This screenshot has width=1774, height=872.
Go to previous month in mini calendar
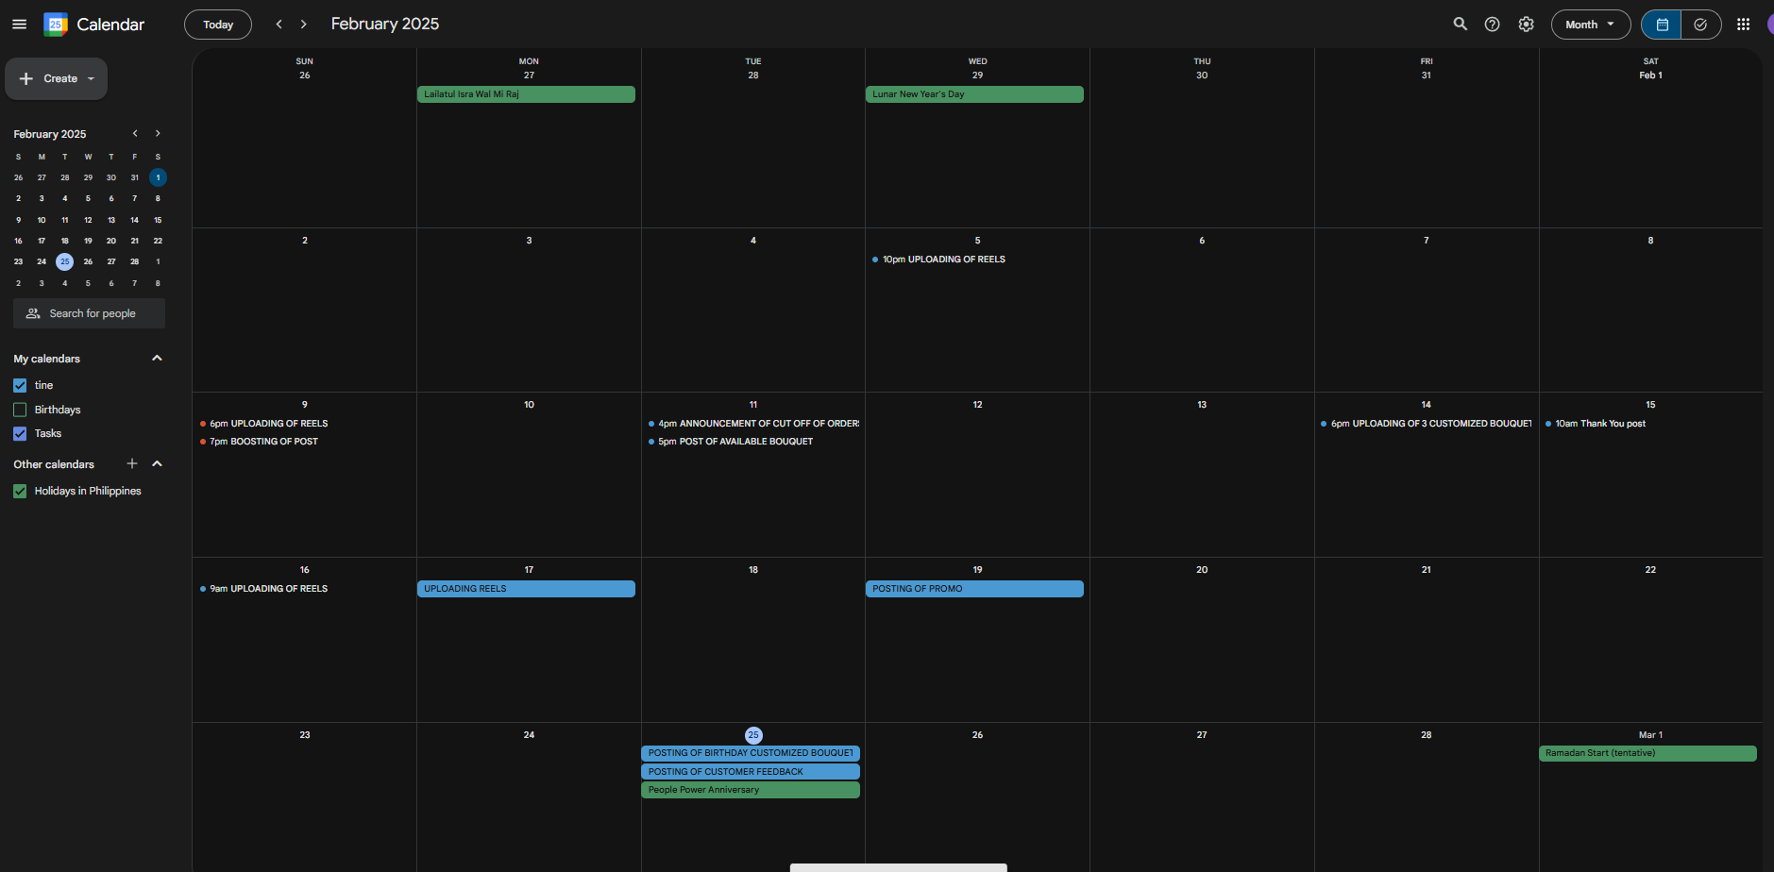click(135, 134)
